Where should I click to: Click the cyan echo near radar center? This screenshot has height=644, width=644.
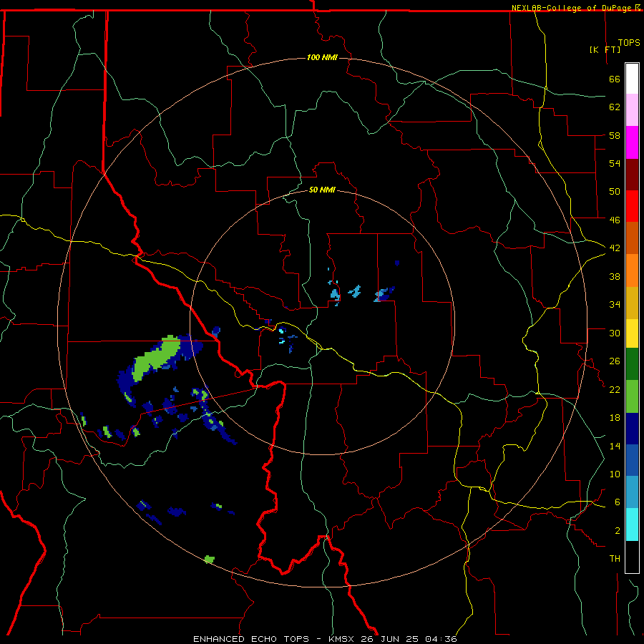click(282, 331)
